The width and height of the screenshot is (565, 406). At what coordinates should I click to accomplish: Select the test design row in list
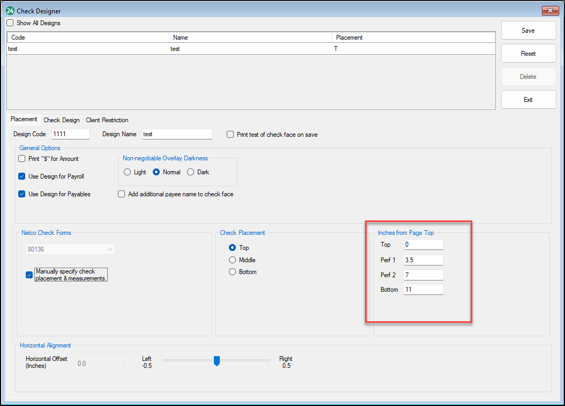88,49
